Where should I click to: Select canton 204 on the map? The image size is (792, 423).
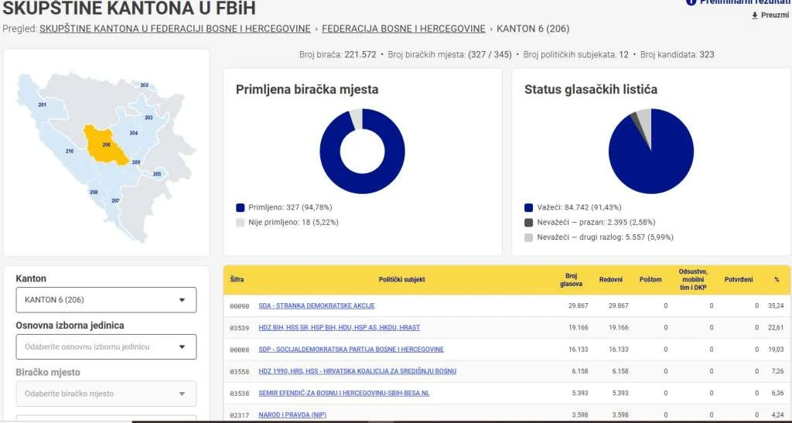click(133, 133)
